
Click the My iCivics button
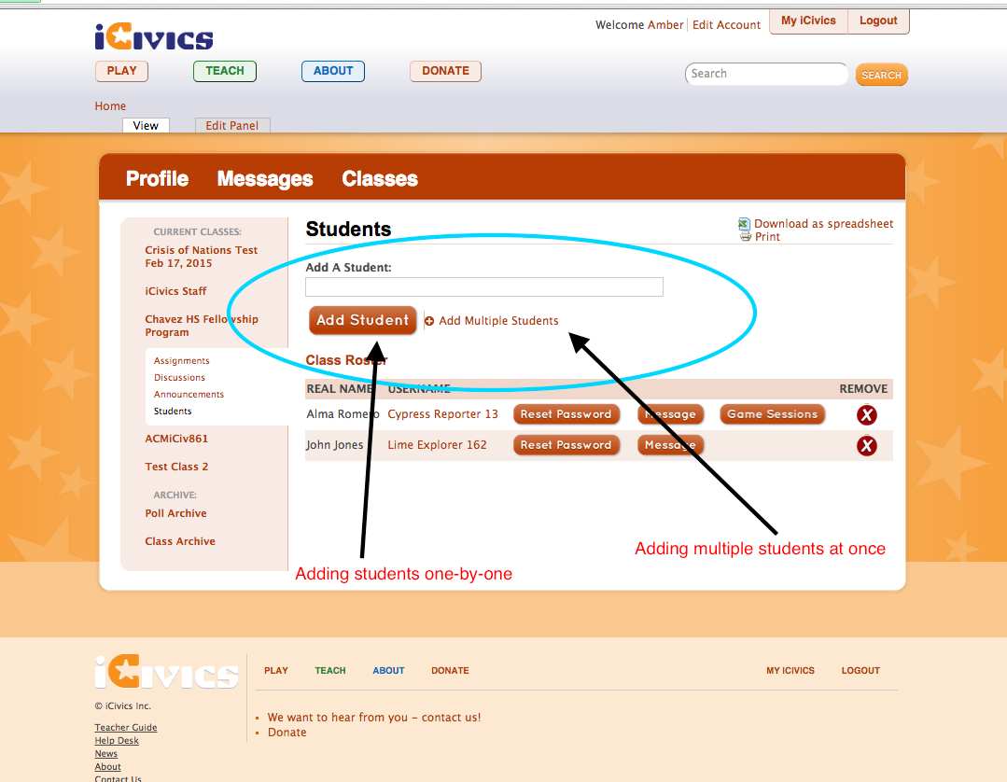pyautogui.click(x=808, y=21)
